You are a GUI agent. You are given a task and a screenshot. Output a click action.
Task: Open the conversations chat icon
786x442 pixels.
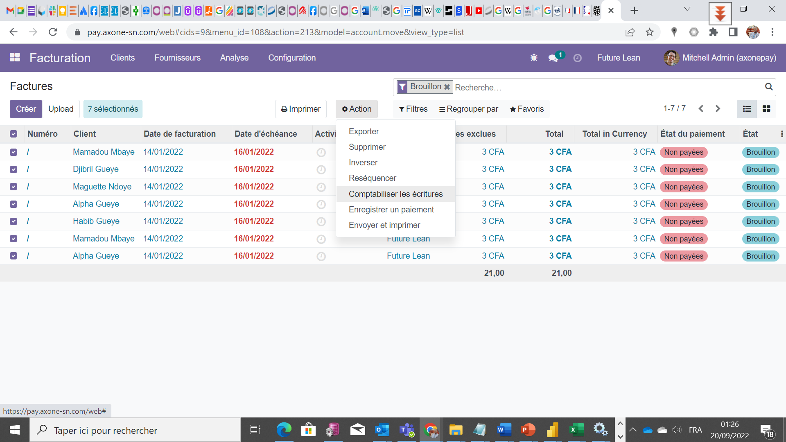pyautogui.click(x=553, y=58)
